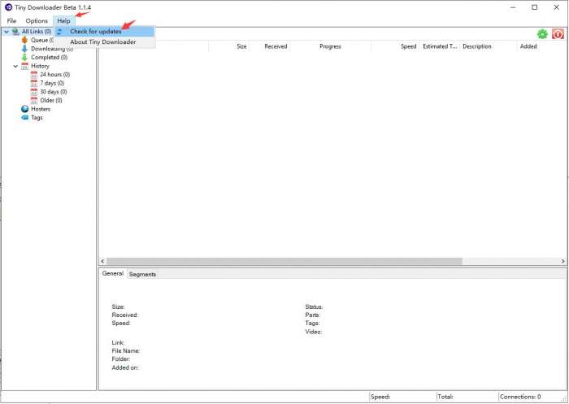Select the 24 hours (0) entry
The height and width of the screenshot is (404, 569).
point(54,75)
